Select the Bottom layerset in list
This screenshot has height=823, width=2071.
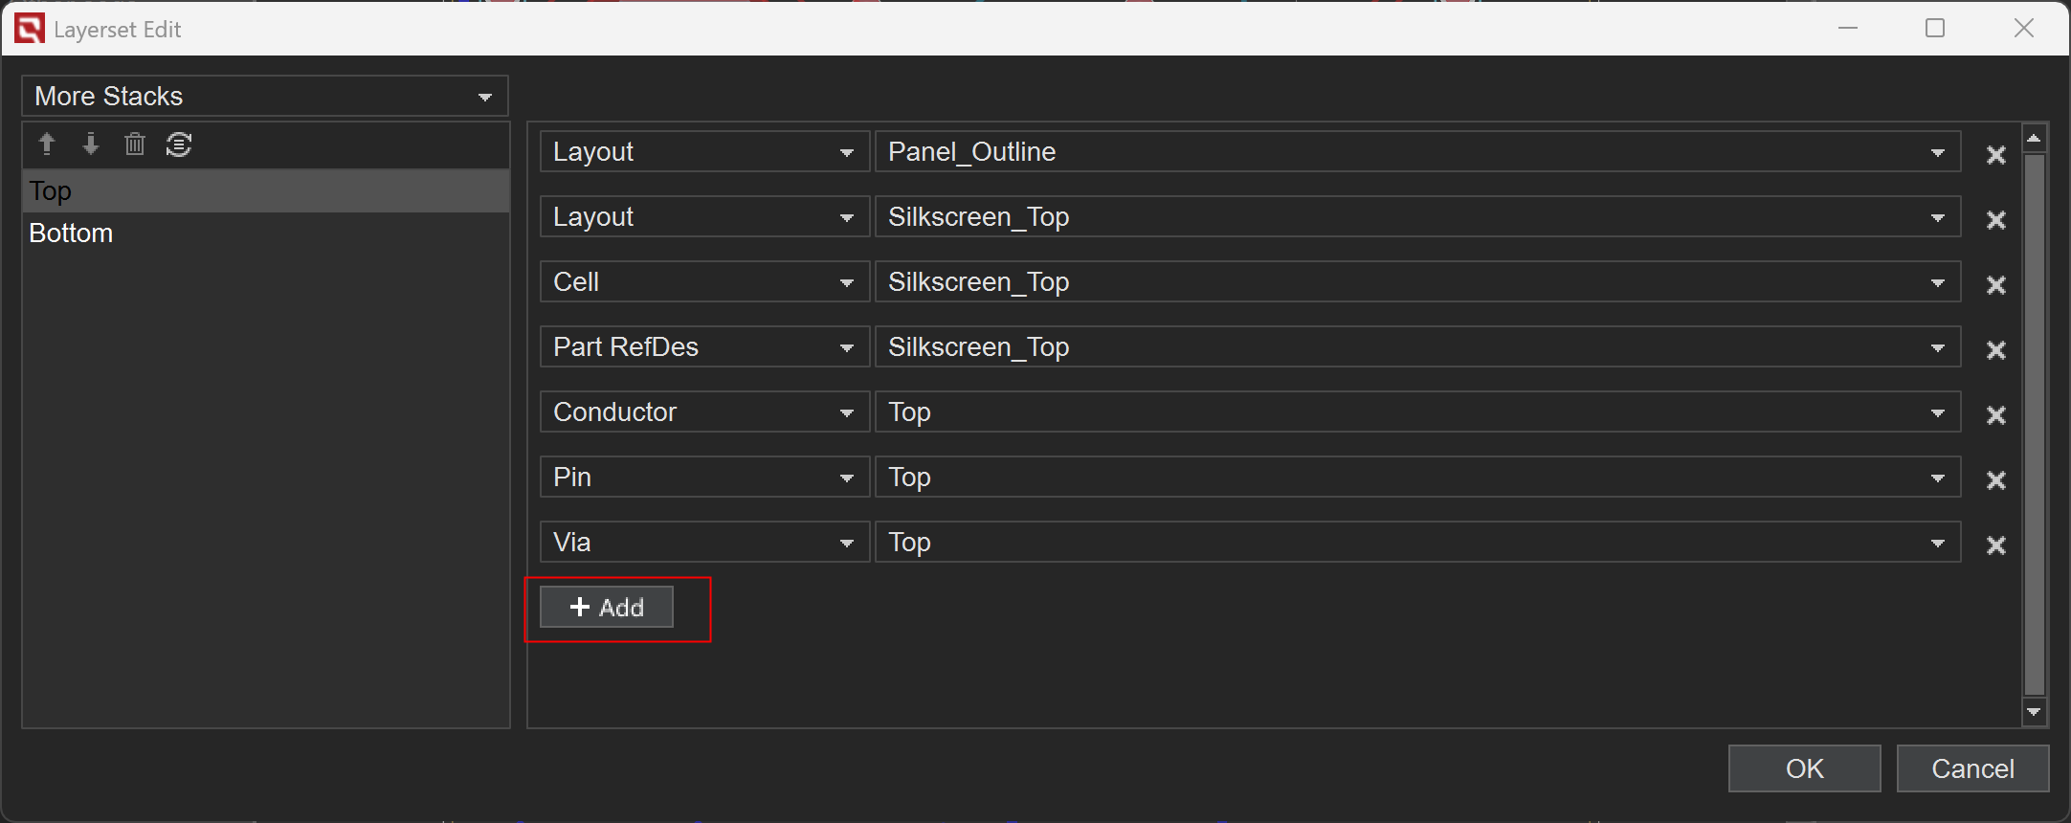tap(72, 234)
